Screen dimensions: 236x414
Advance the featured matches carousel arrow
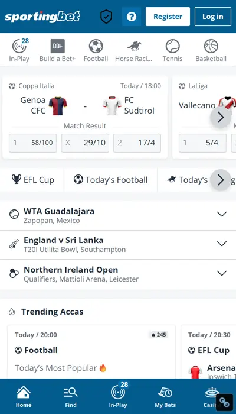[221, 117]
